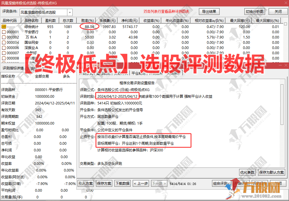
Task: Expand the 组合评测 dropdown button
Action: coord(221,183)
